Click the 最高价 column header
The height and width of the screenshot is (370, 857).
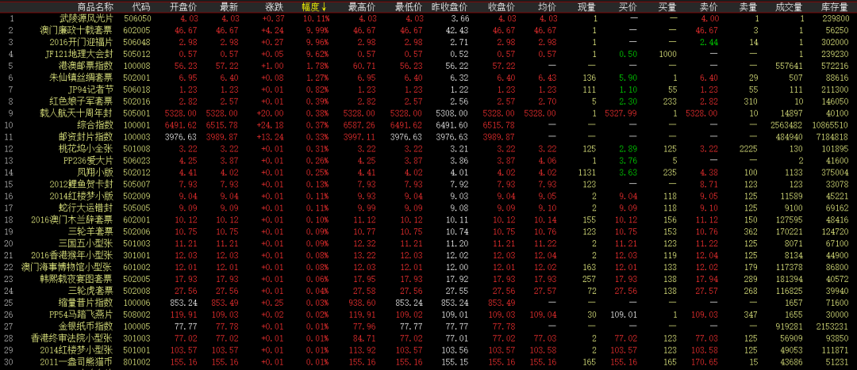coord(362,7)
